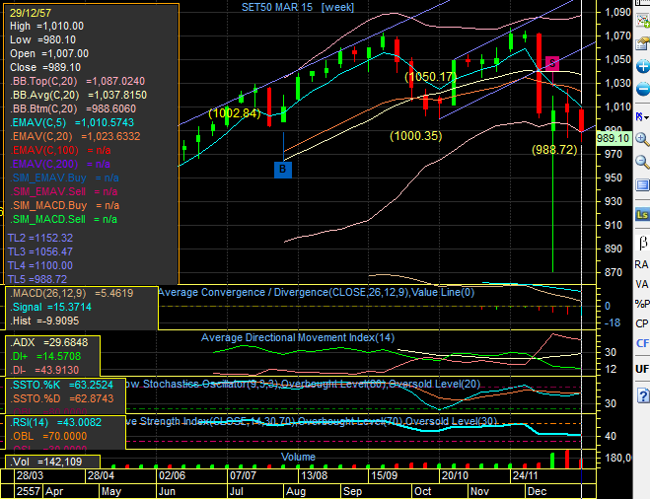
Task: Click the CP sidebar button
Action: (642, 323)
